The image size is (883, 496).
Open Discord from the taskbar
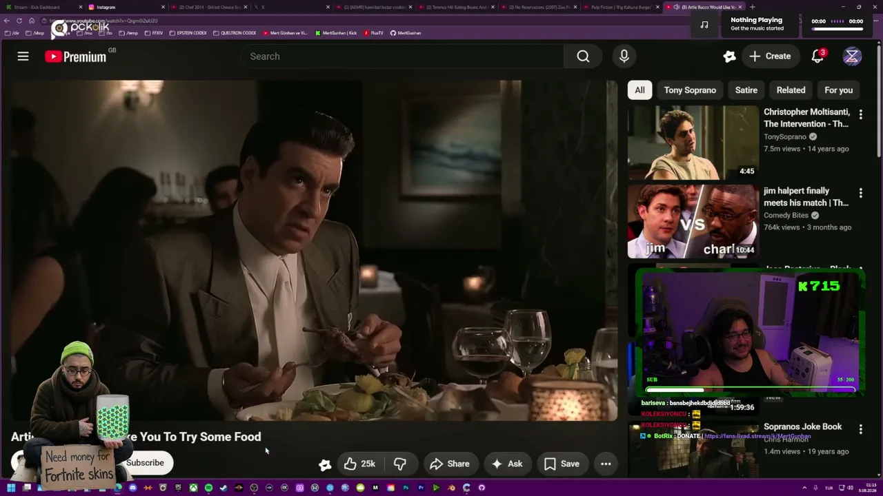pos(132,488)
